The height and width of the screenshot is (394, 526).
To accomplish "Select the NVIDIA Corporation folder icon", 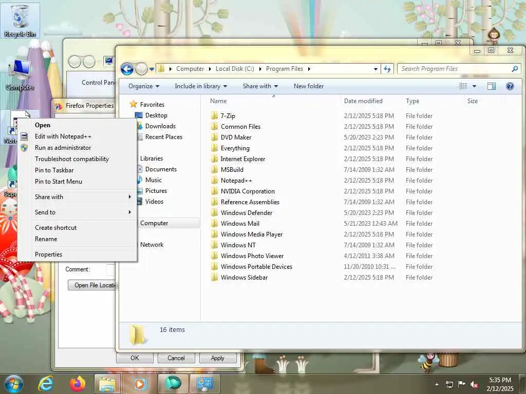I will [214, 191].
